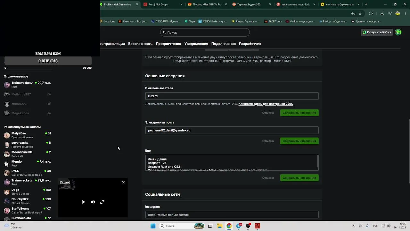The width and height of the screenshot is (410, 231).
Task: Bookmark this page with the star icon
Action: point(360,13)
